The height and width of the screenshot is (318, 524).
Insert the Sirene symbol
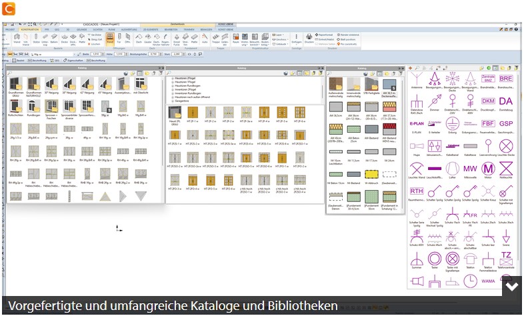[x=506, y=238]
